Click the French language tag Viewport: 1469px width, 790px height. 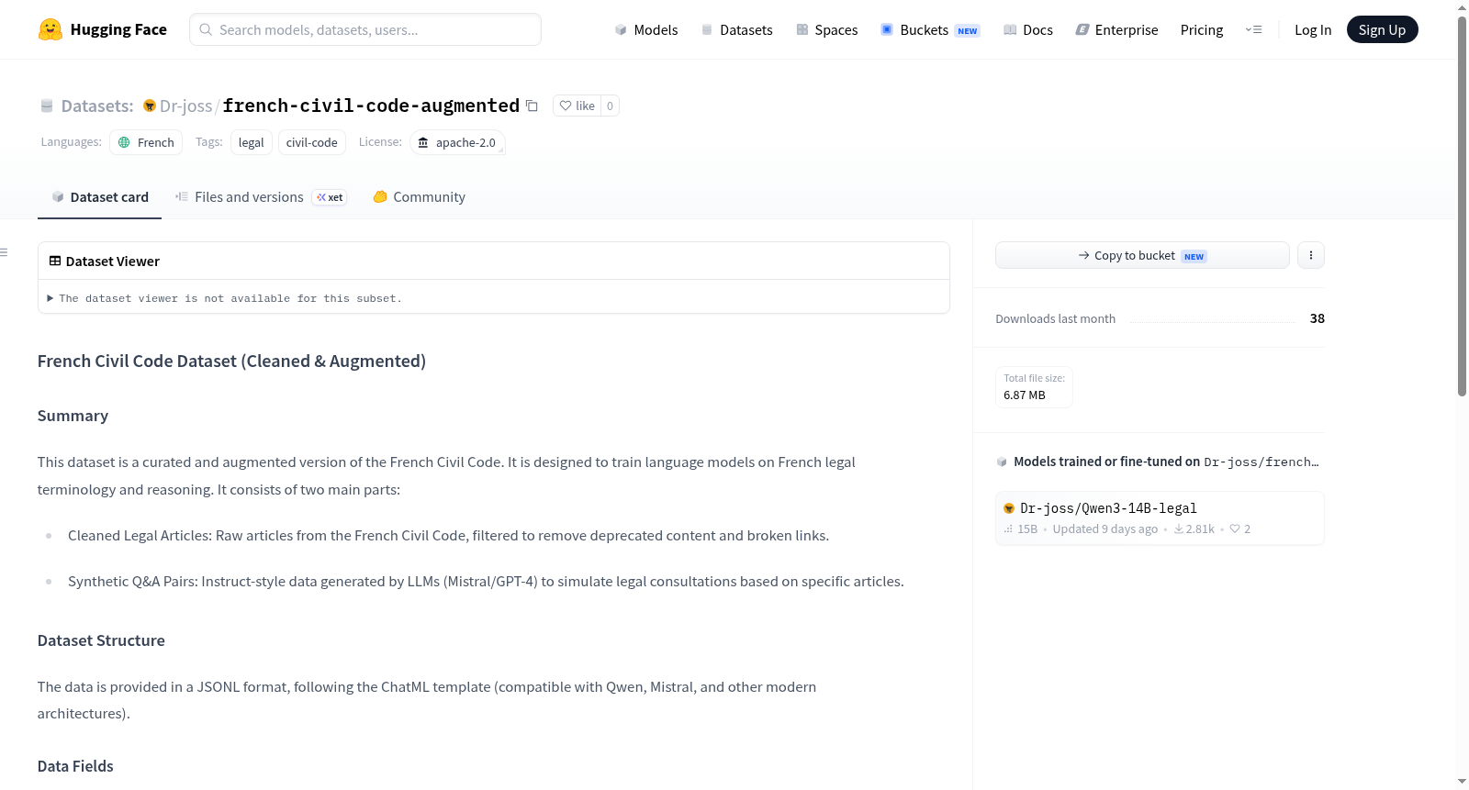[x=146, y=142]
